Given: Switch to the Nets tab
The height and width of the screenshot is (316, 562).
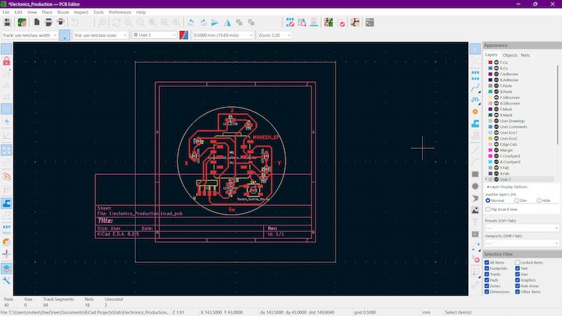Looking at the screenshot, I should click(525, 55).
